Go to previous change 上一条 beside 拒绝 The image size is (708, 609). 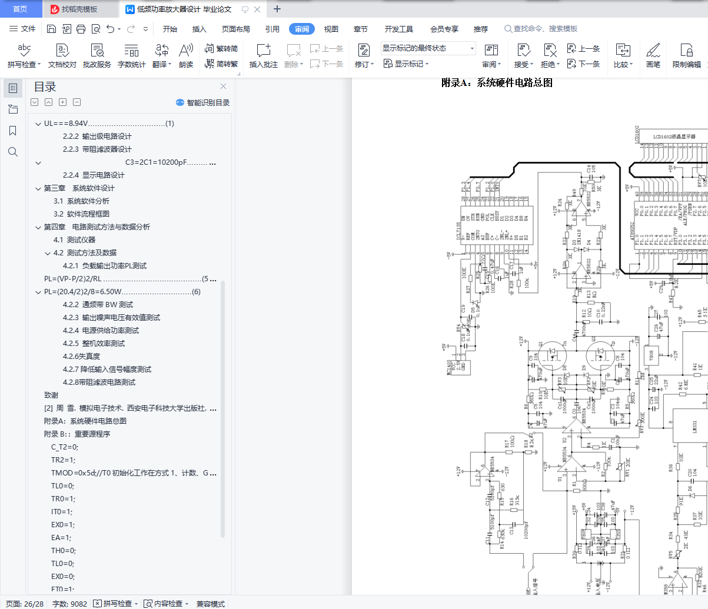click(583, 49)
